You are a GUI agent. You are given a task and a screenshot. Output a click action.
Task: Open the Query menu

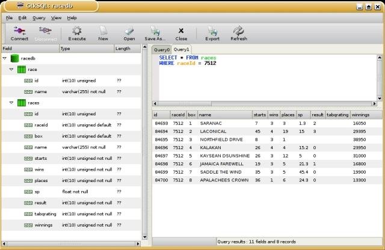[x=38, y=18]
